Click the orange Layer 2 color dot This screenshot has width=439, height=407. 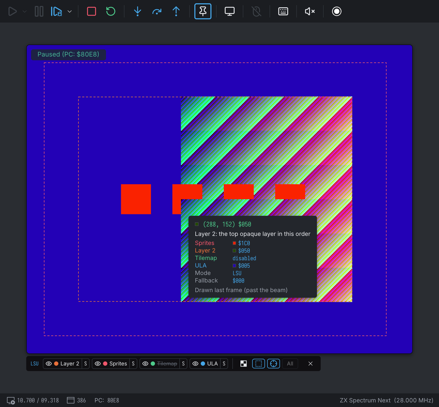[56, 364]
